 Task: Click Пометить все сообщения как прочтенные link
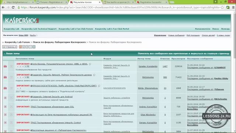coord(184,54)
